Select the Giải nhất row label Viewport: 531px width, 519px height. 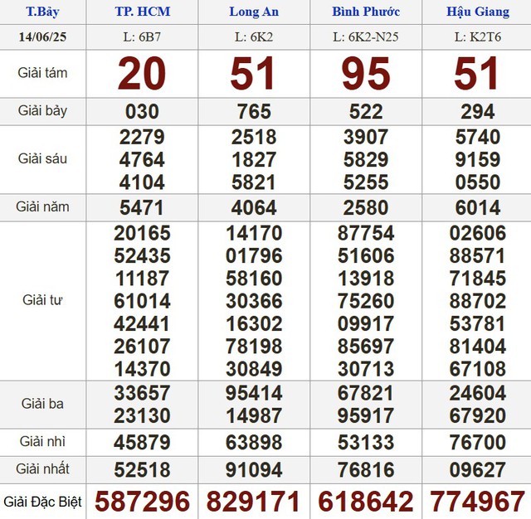pyautogui.click(x=42, y=469)
